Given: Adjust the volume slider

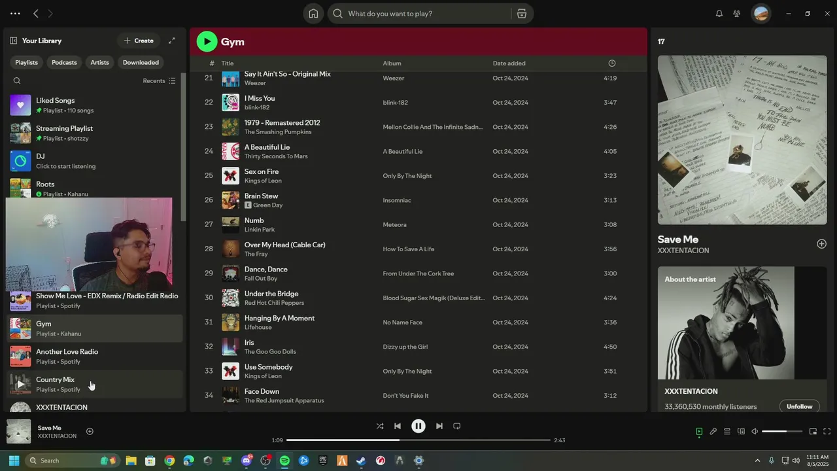Looking at the screenshot, I should click(x=783, y=432).
